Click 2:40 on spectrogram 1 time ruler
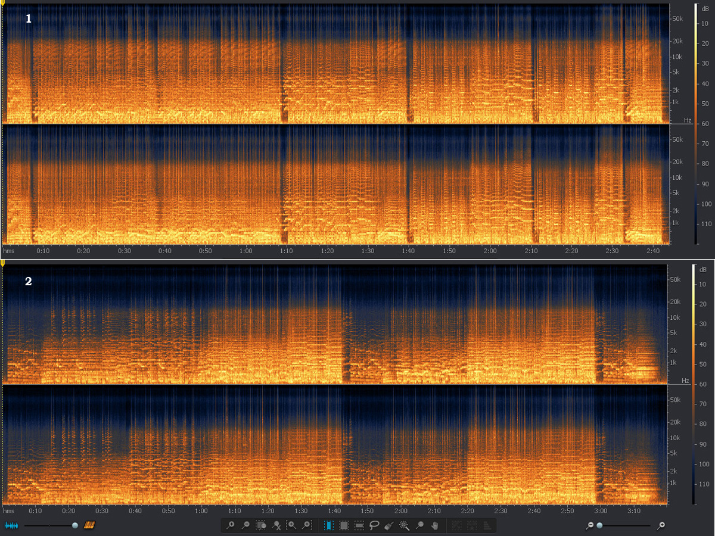Screen dimensions: 715x536 click(652, 251)
